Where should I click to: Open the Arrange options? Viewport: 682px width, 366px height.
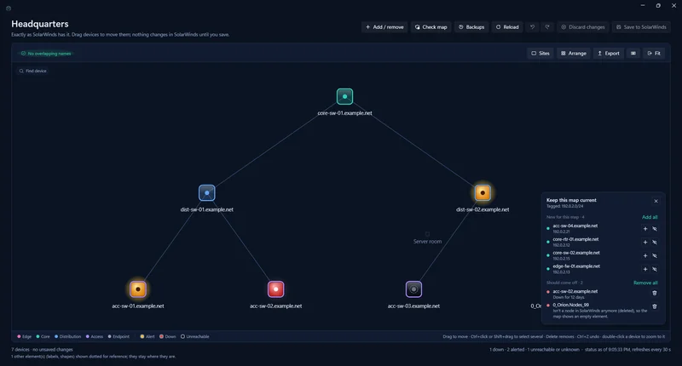point(573,54)
